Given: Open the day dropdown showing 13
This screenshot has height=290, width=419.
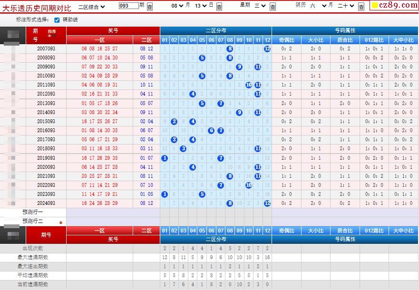Looking at the screenshot, I should [x=201, y=6].
